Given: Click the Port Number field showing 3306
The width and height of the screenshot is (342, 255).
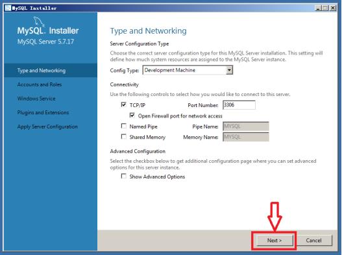Looking at the screenshot, I should [239, 105].
